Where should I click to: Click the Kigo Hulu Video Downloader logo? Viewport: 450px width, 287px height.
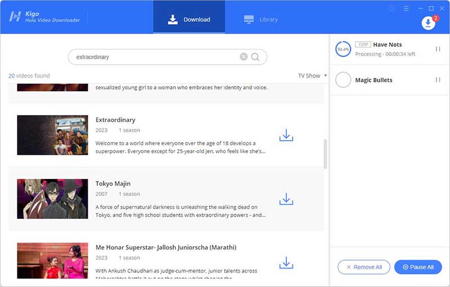(x=44, y=17)
